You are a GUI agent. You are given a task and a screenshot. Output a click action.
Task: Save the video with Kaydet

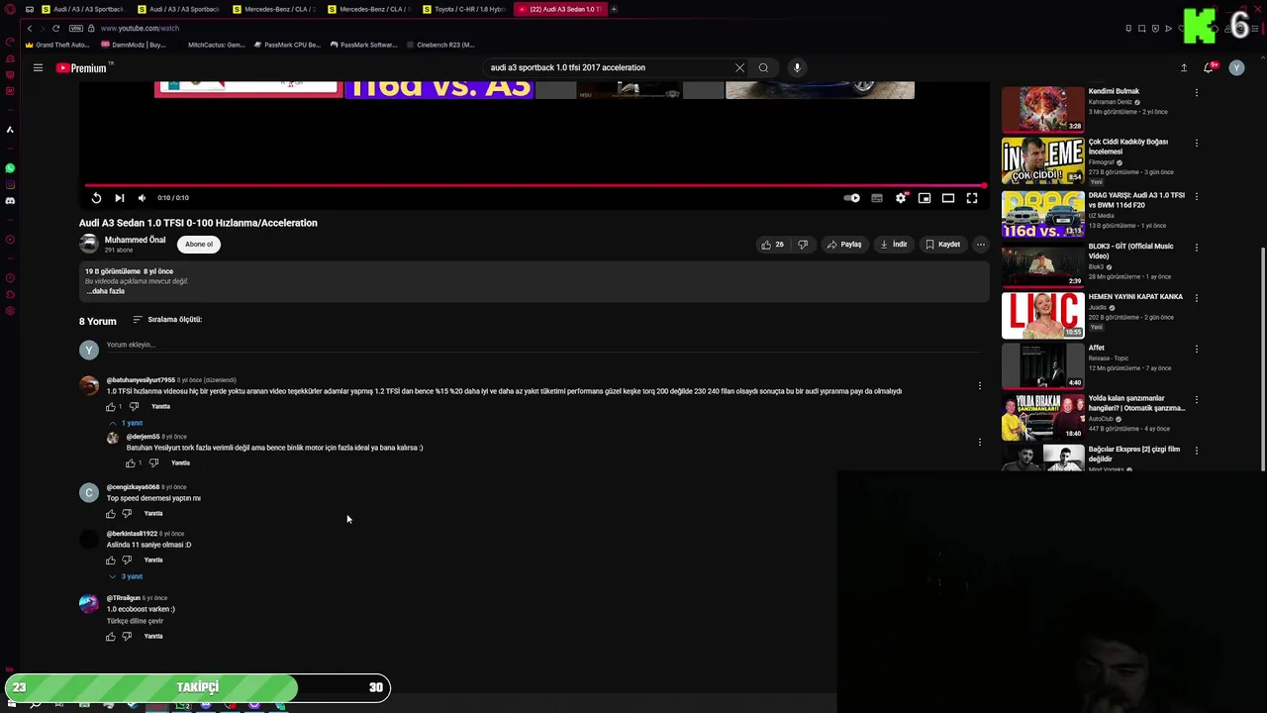tap(942, 245)
